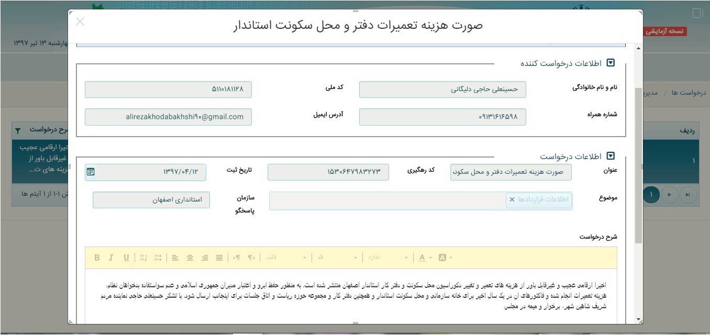Open filter on شرح درخواست column
Screen dimensions: 710x336
[18, 130]
